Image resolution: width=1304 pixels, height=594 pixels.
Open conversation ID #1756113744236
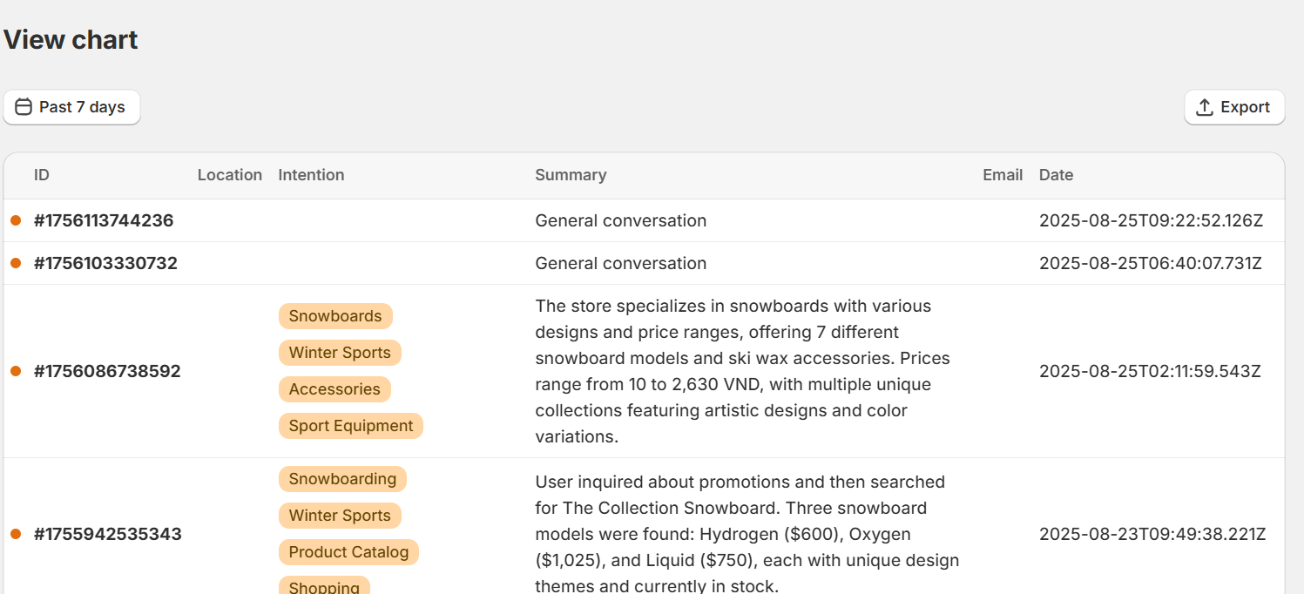[x=104, y=220]
